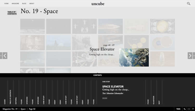Screen dimensions: 195x111
Task: Open yellow planets circles thumbnail
Action: (x=136, y=42)
